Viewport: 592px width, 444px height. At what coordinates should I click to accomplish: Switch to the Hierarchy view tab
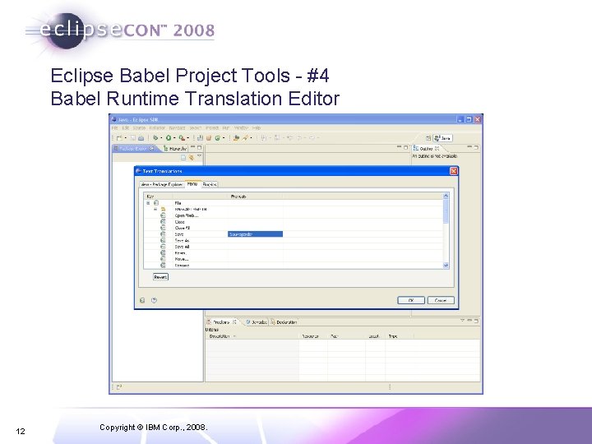pos(175,149)
